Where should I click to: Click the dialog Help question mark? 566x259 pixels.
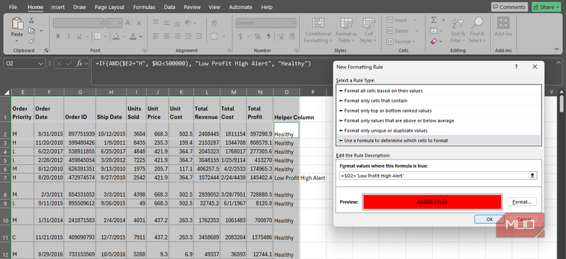516,67
